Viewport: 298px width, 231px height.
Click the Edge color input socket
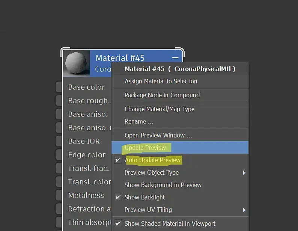(59, 155)
